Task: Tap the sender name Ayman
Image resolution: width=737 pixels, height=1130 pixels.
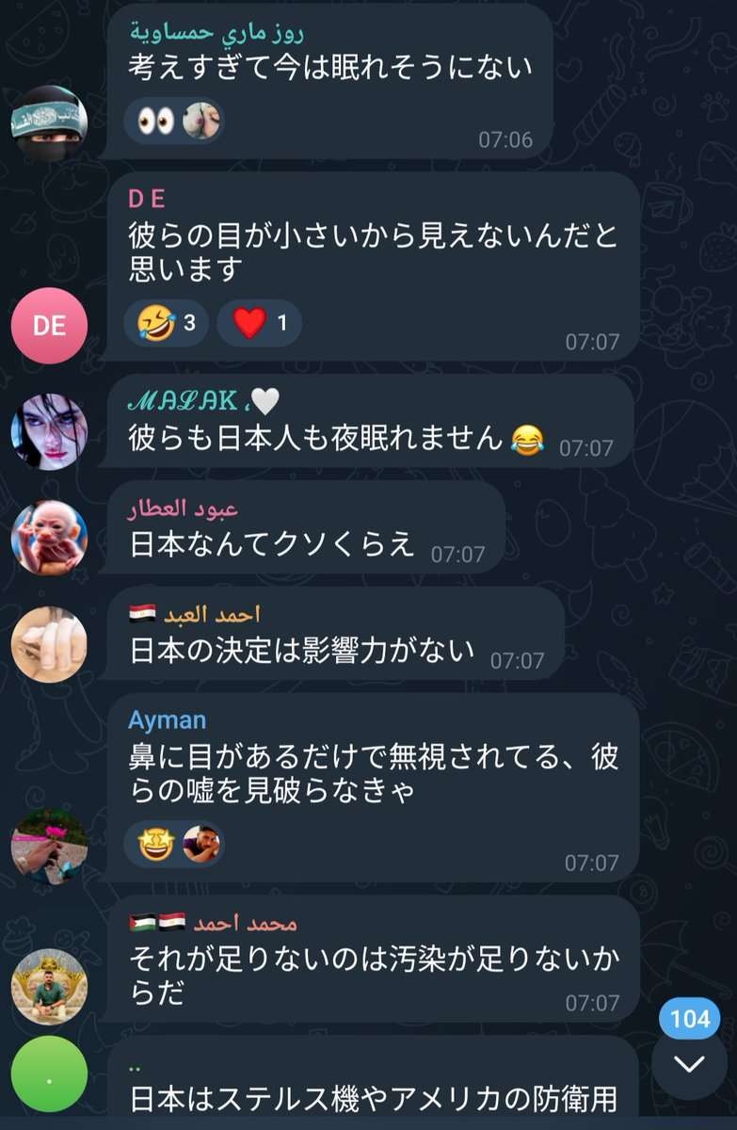Action: click(x=167, y=720)
